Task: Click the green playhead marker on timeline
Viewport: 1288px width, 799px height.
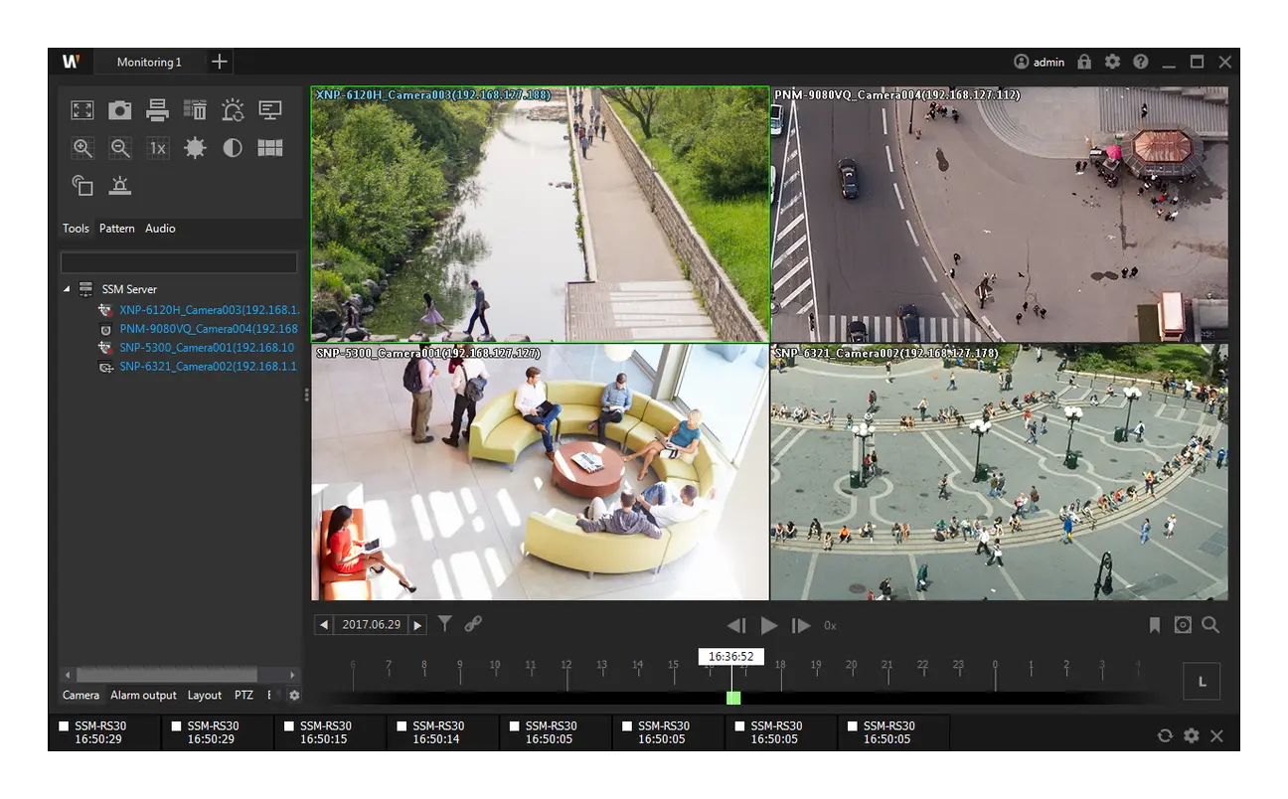Action: [733, 698]
